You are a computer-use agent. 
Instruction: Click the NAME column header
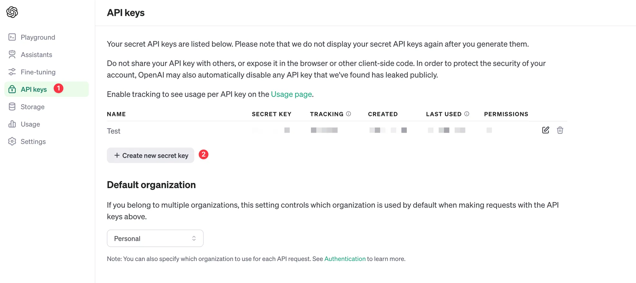coord(116,114)
